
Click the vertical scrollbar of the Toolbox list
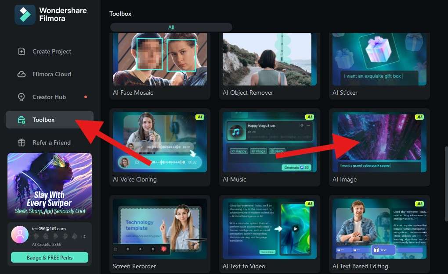[x=446, y=184]
